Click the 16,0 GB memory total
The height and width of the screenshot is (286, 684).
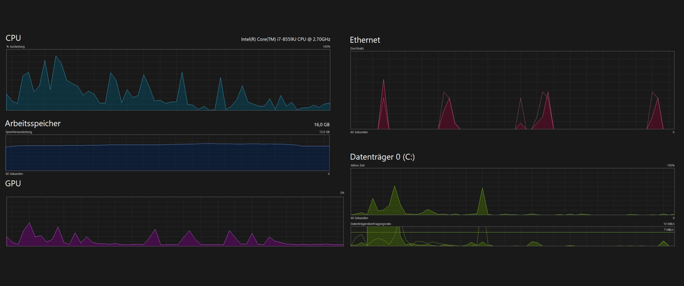coord(321,125)
